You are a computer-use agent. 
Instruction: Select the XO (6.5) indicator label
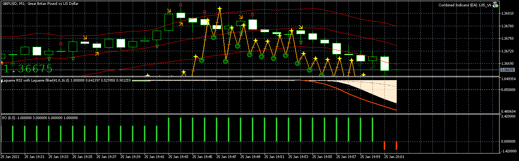(40, 118)
